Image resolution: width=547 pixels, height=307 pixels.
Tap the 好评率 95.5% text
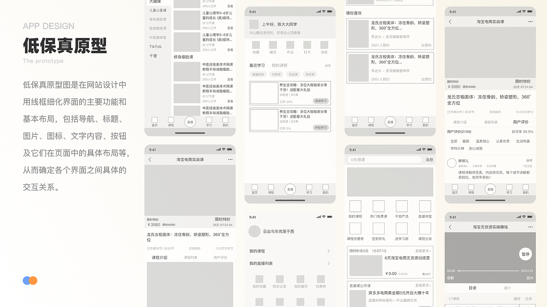click(522, 132)
